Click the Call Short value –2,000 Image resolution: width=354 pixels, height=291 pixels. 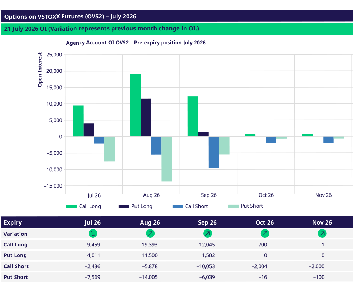[x=317, y=266]
